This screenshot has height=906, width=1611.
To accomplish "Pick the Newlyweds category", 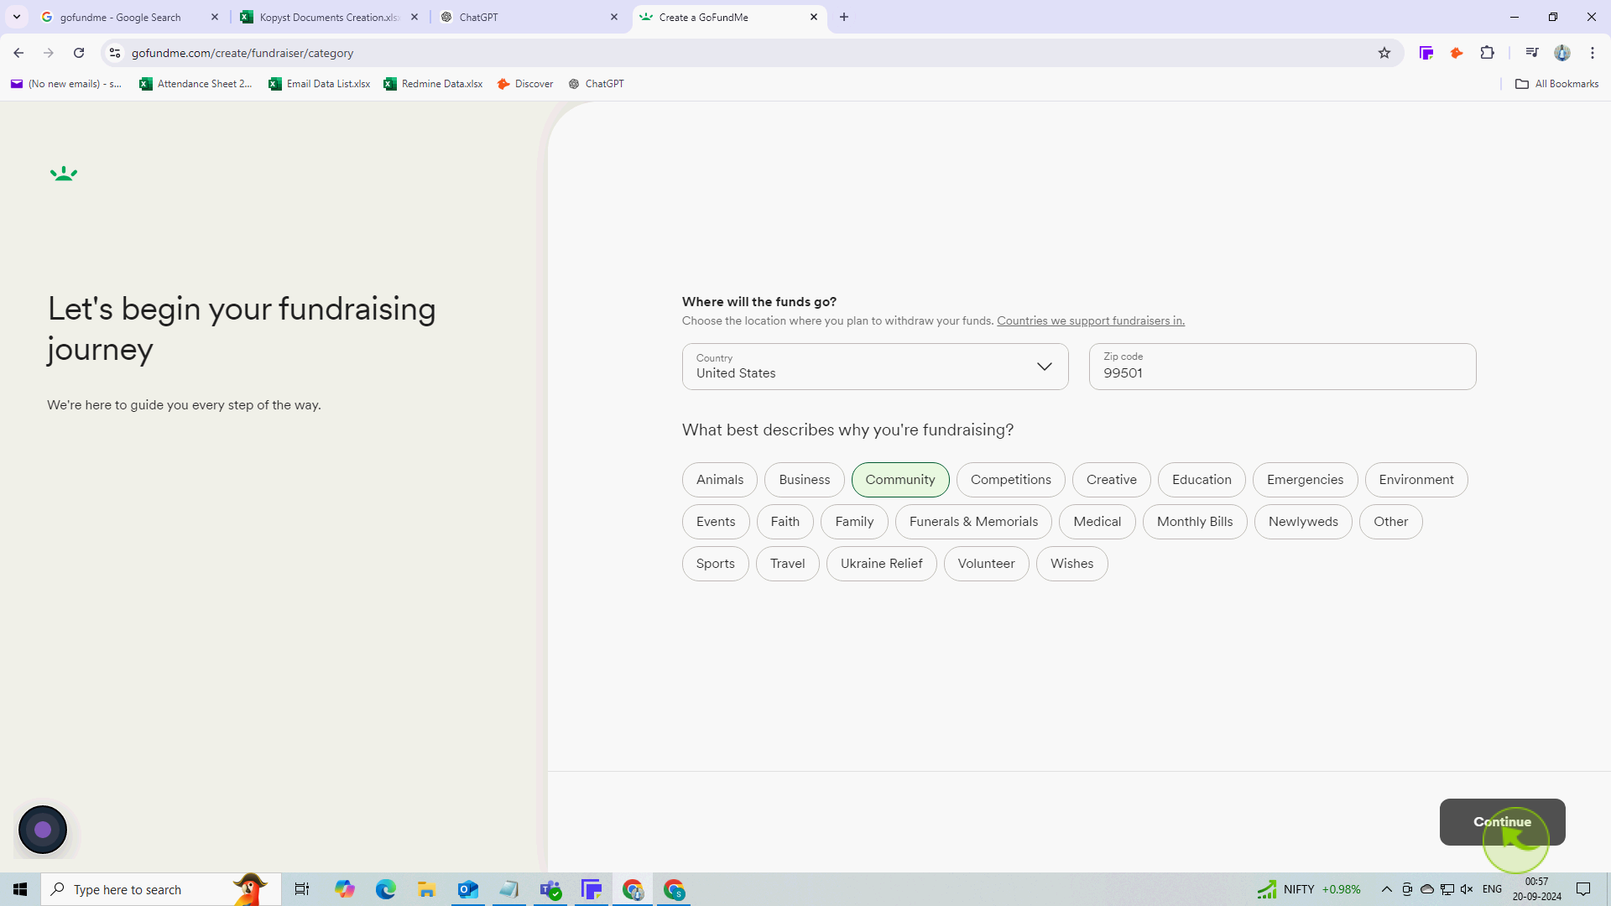I will (1303, 522).
